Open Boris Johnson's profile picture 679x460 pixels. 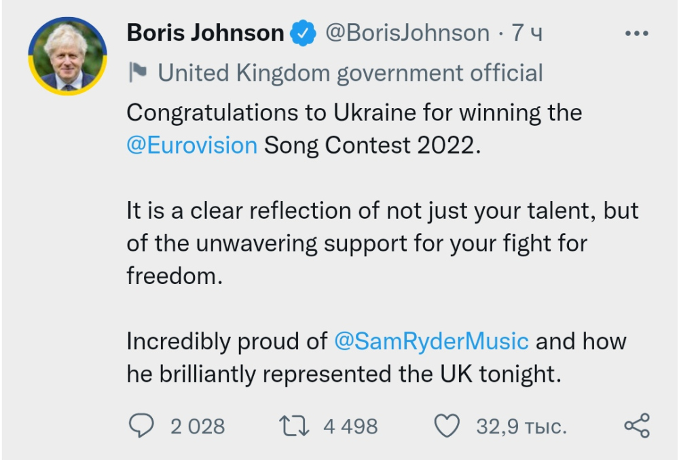(67, 57)
